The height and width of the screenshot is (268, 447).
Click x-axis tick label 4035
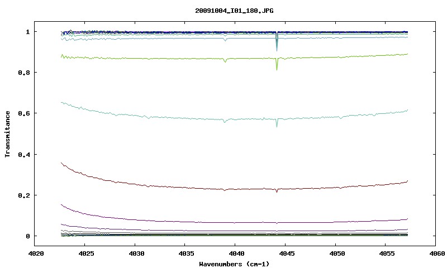tap(186, 253)
